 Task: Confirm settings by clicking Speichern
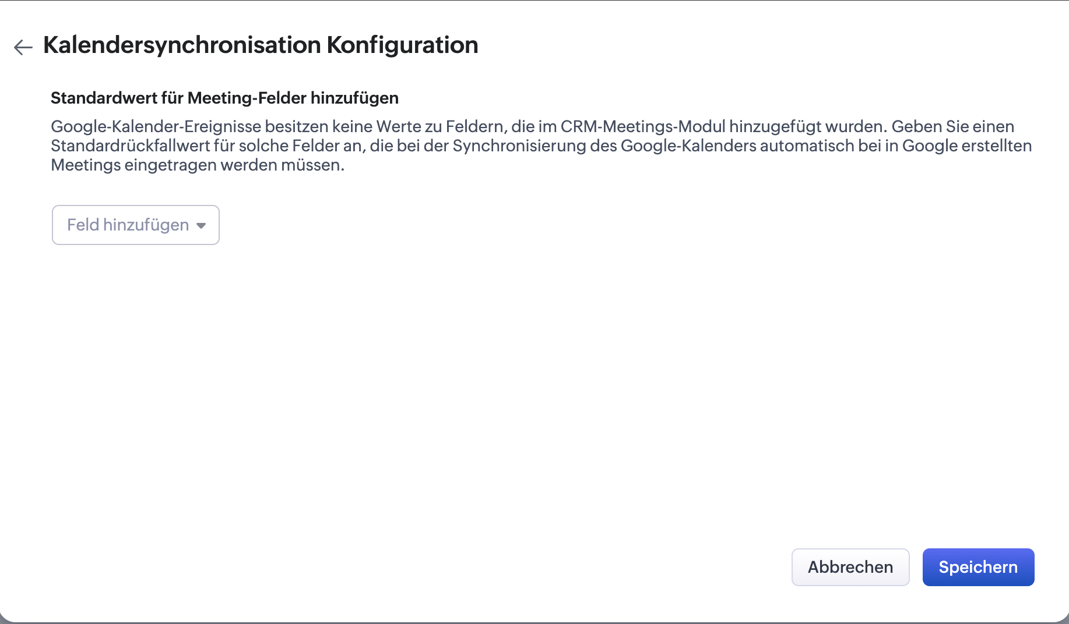(978, 567)
